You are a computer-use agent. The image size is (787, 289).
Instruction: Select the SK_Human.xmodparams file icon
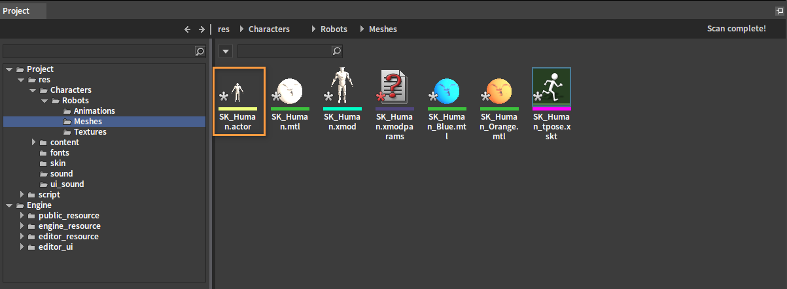pos(395,87)
